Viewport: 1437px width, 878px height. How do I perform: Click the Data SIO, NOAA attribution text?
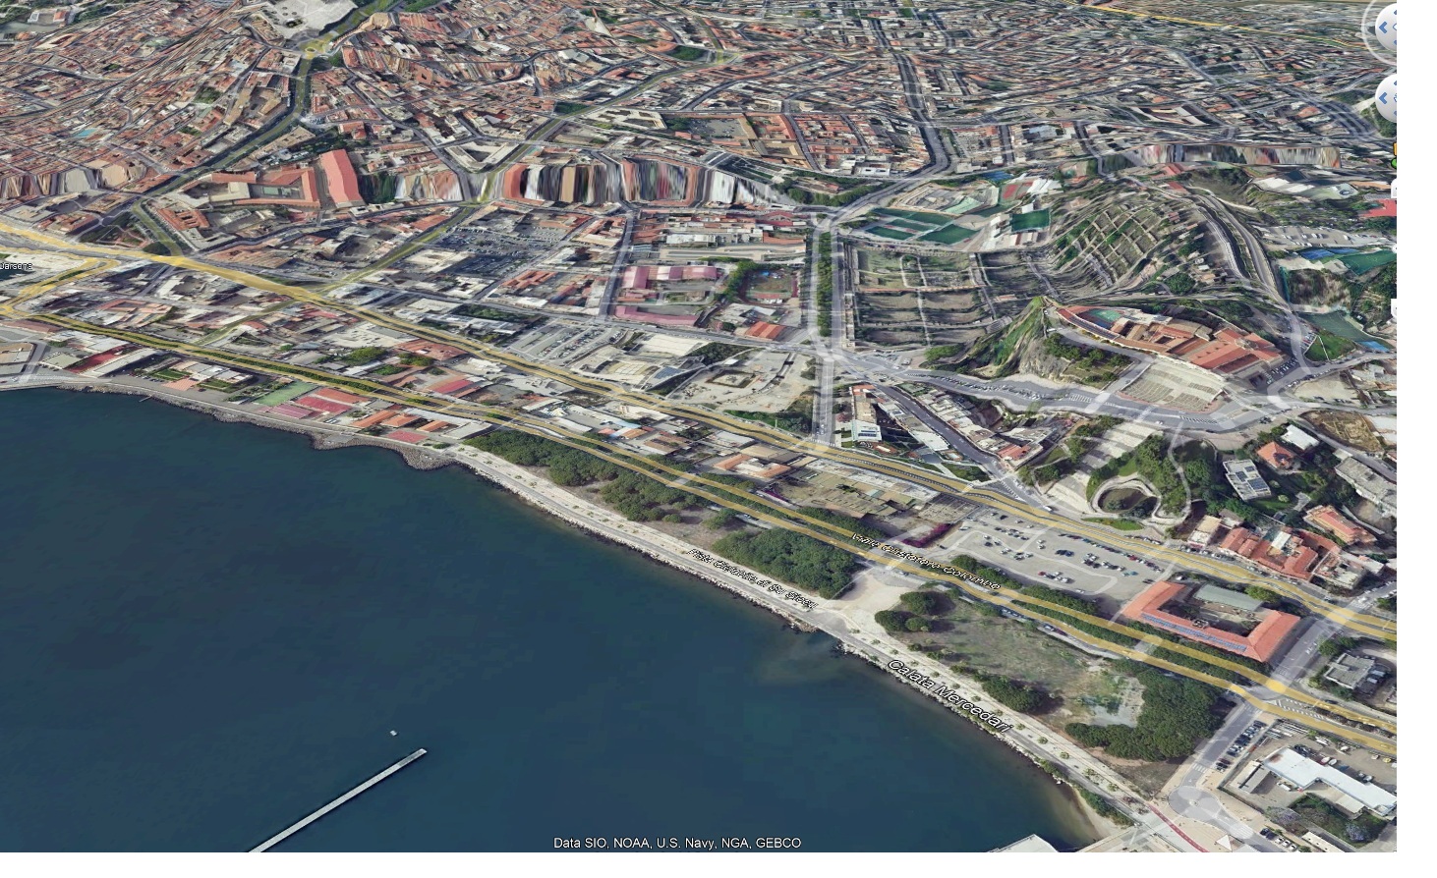[x=676, y=843]
